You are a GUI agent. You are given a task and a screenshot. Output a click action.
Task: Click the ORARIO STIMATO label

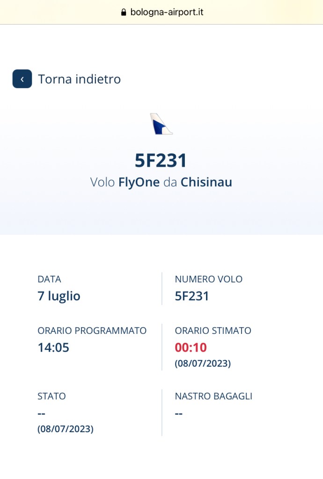[x=213, y=331]
